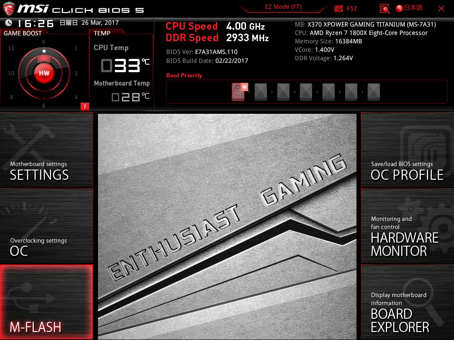Open the BIOS search icon
Image resolution: width=454 pixels, height=340 pixels.
(384, 9)
